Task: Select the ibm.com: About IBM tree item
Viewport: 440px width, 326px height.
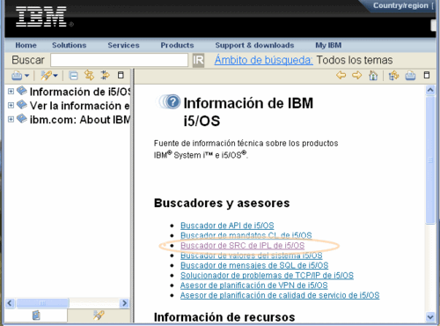Action: pyautogui.click(x=80, y=120)
